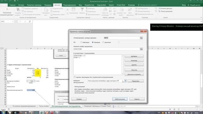
Task: Click Data Analysis (Анализ данных)
Action: tap(165, 9)
